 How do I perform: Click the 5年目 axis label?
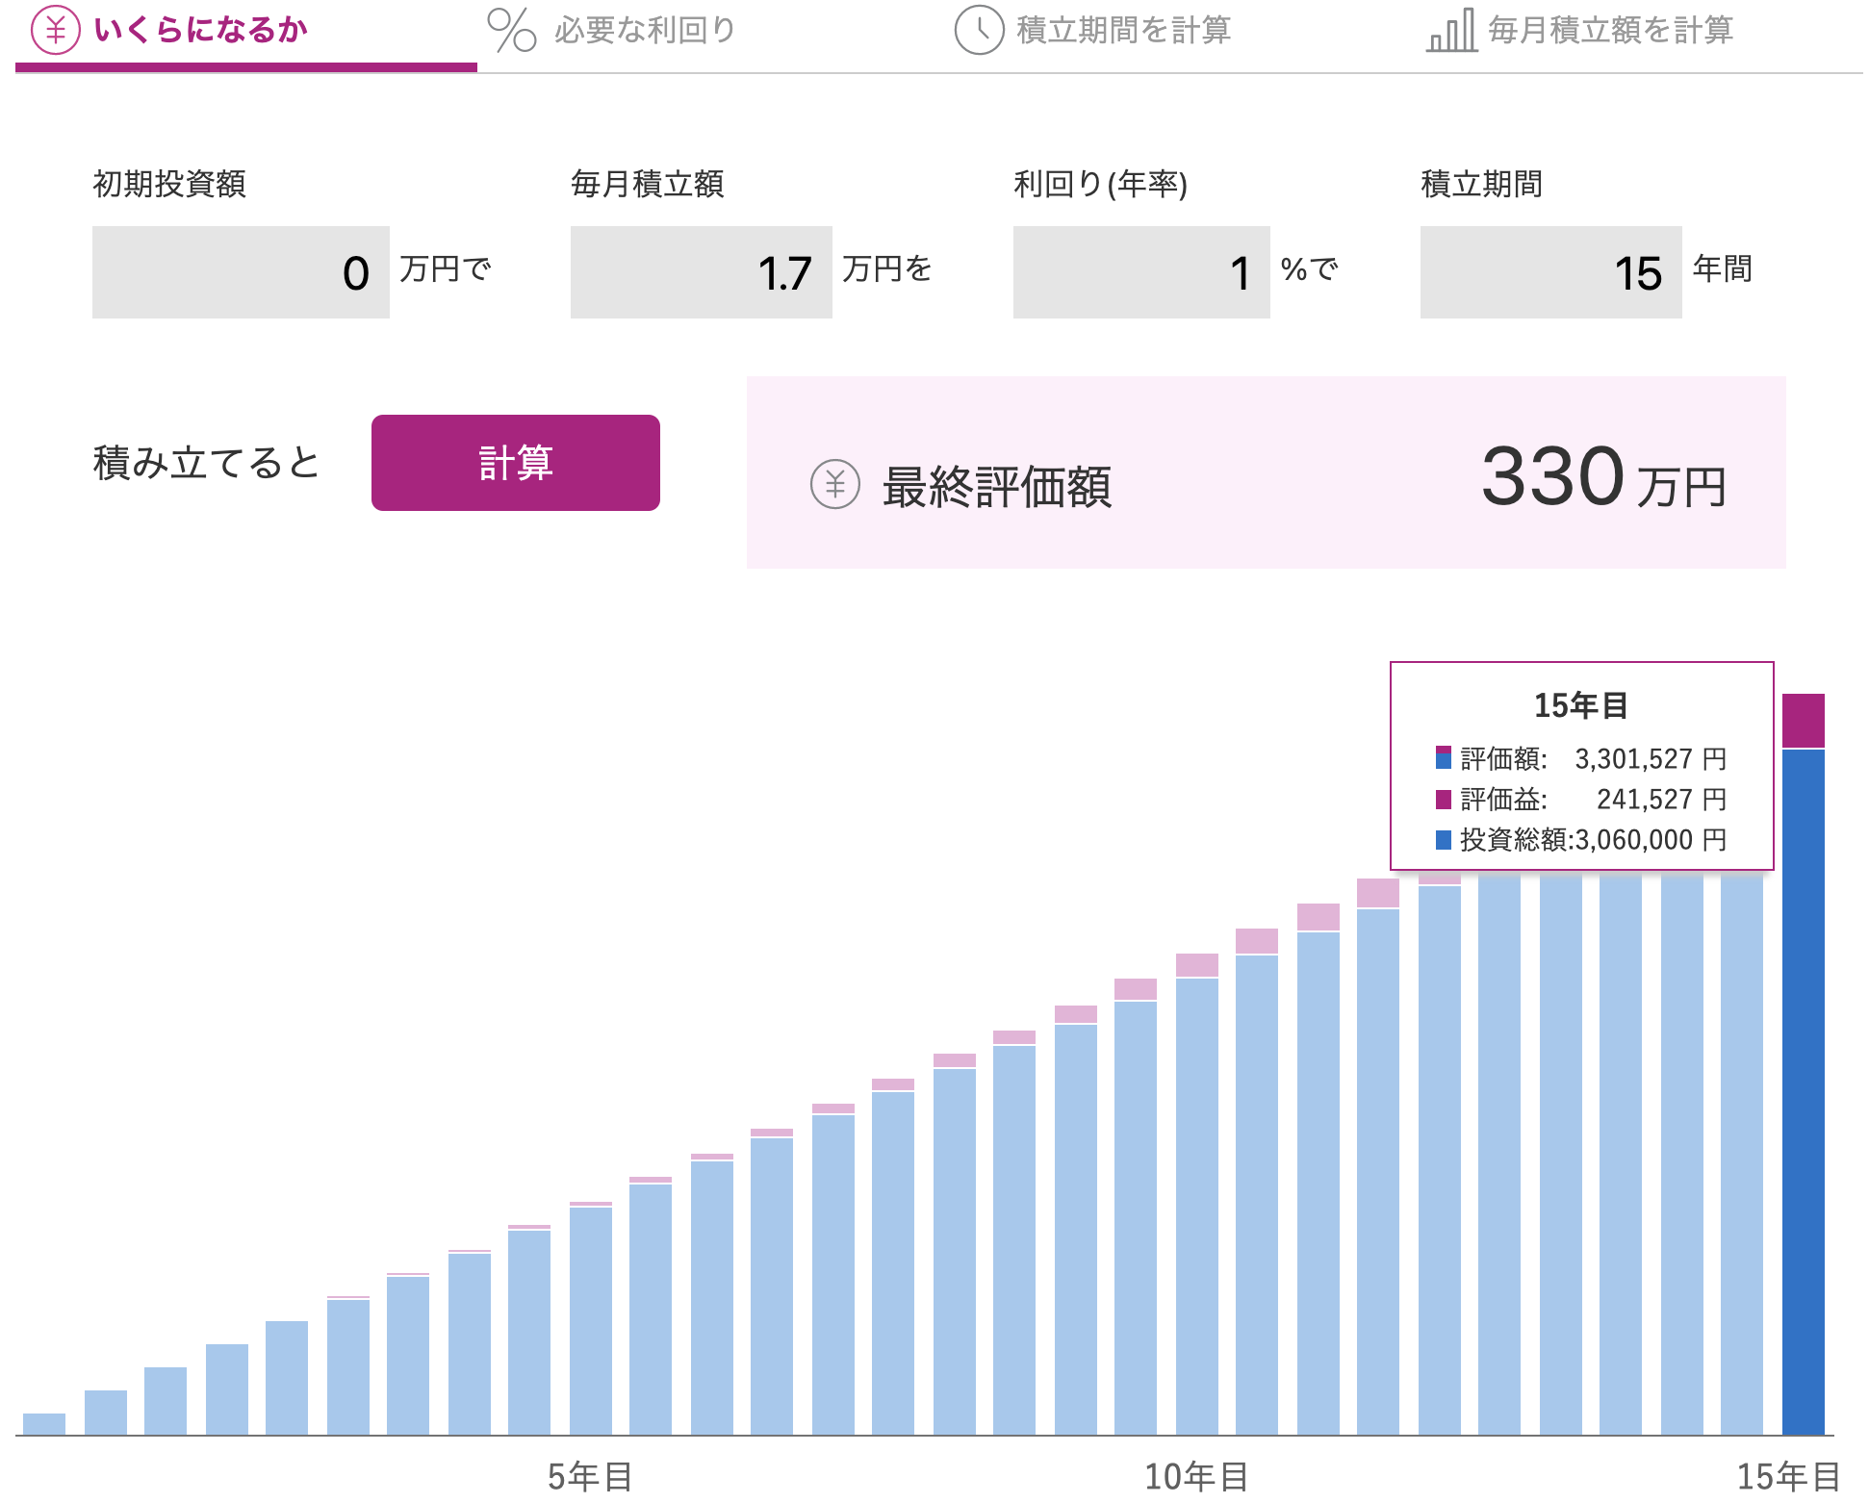590,1476
